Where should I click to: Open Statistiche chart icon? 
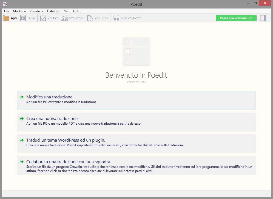pos(64,18)
